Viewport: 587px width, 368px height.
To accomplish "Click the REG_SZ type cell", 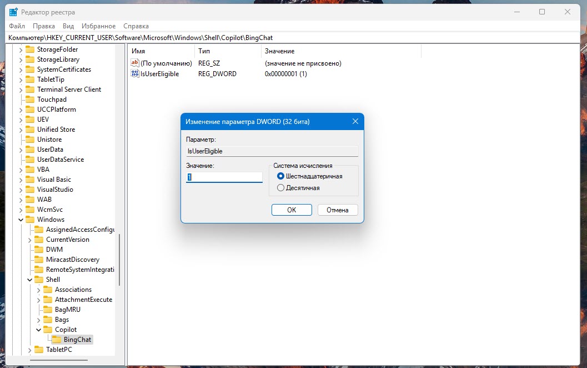I will [209, 63].
